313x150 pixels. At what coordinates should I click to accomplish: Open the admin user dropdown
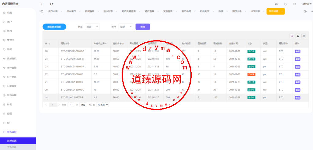tap(307, 4)
